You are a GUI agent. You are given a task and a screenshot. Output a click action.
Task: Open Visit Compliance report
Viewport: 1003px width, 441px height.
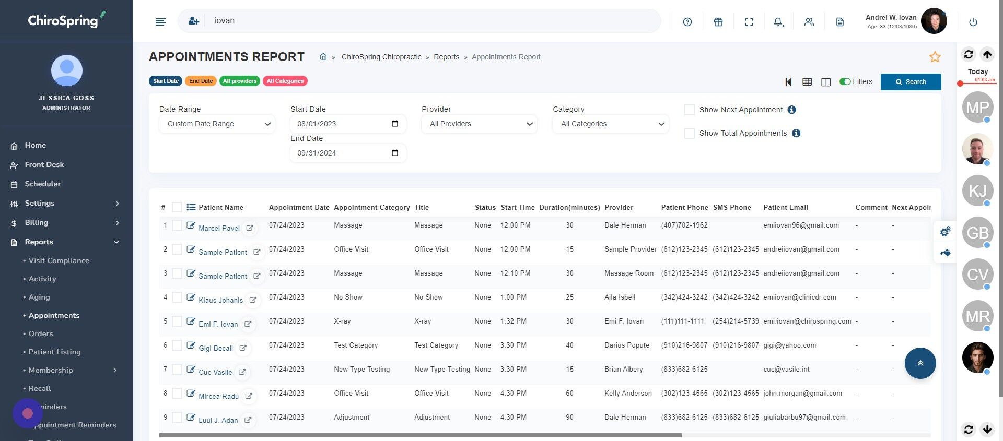59,260
